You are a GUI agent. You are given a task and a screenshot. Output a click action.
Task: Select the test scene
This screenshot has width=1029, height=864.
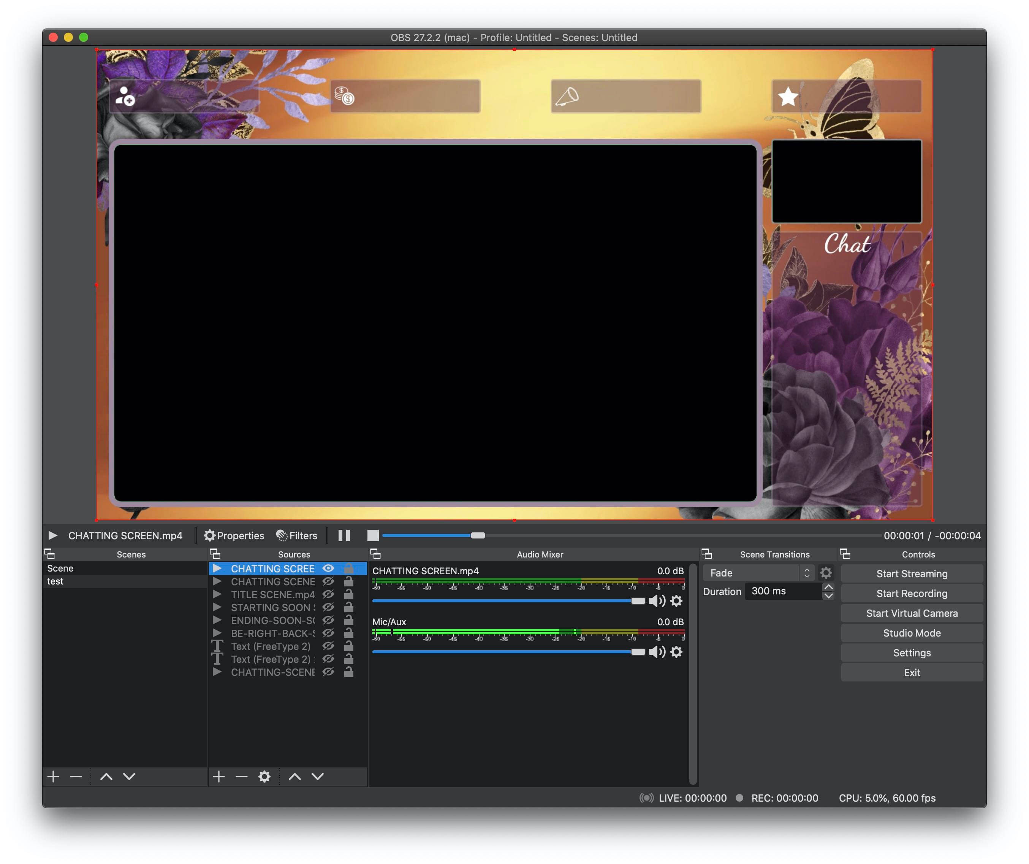click(56, 581)
